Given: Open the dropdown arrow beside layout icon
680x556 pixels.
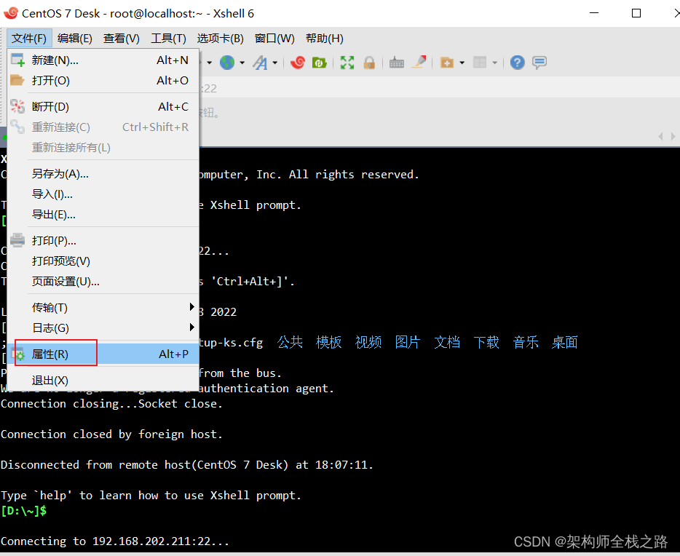Looking at the screenshot, I should coord(495,63).
